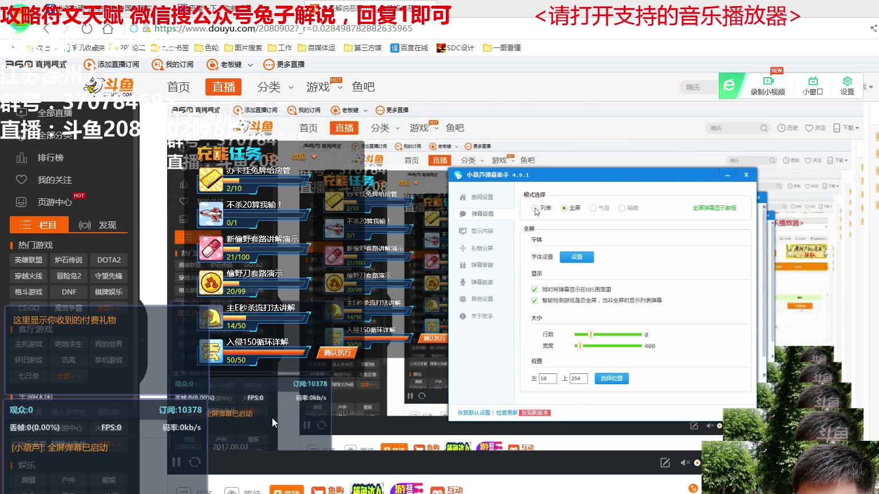Click the 左 position input field

[x=548, y=379]
